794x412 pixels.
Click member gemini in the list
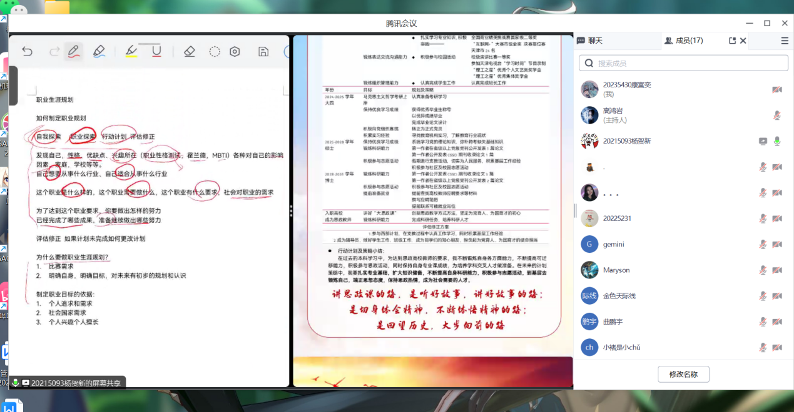613,244
